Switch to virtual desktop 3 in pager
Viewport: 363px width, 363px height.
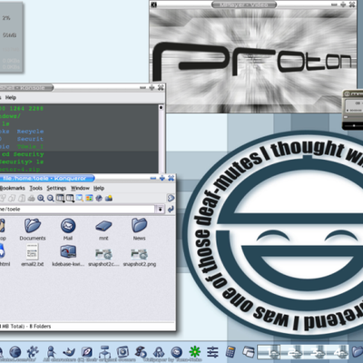pos(314,352)
